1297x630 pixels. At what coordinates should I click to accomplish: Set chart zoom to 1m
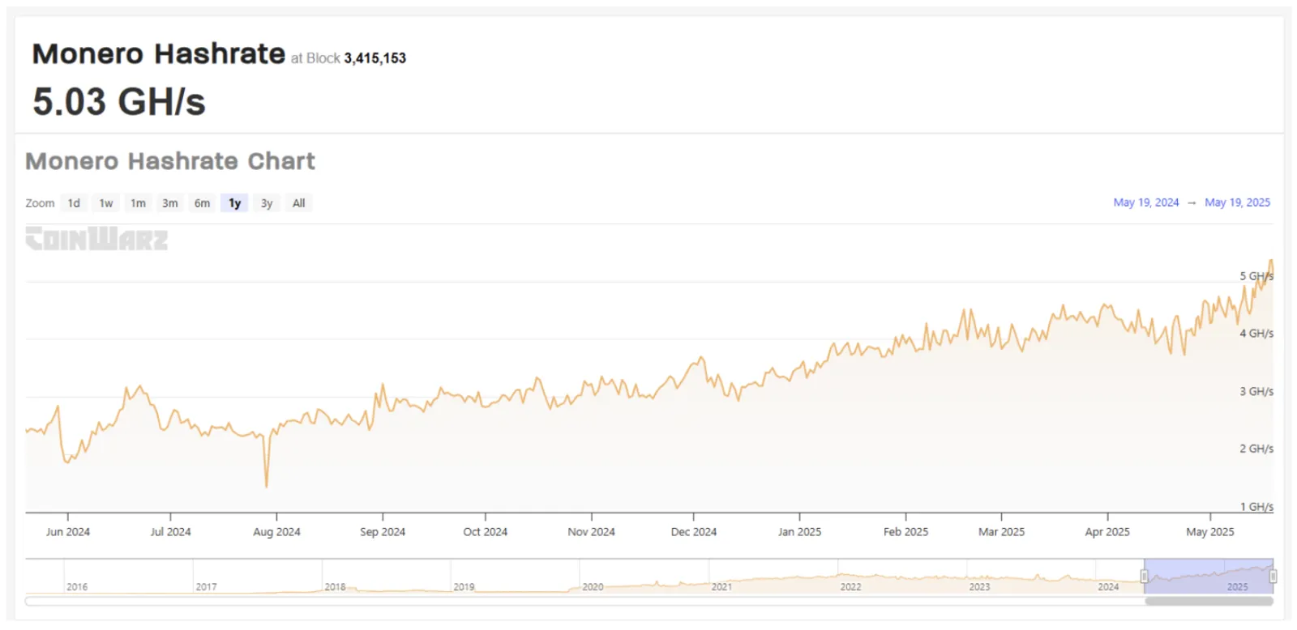(x=138, y=203)
